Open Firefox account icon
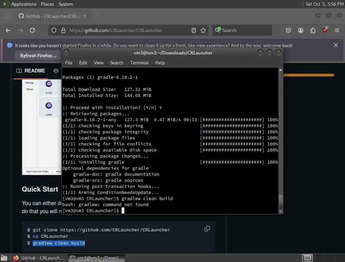 (301, 30)
